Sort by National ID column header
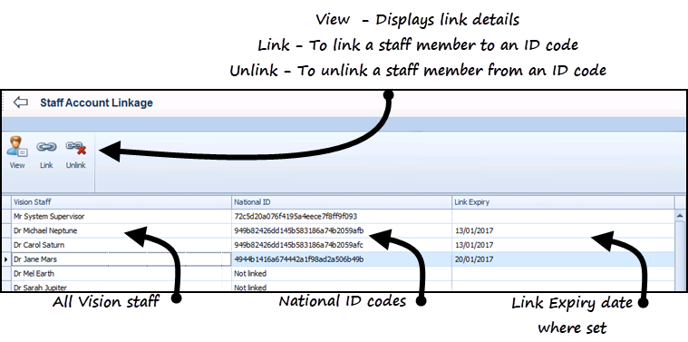This screenshot has height=342, width=688. coord(342,202)
